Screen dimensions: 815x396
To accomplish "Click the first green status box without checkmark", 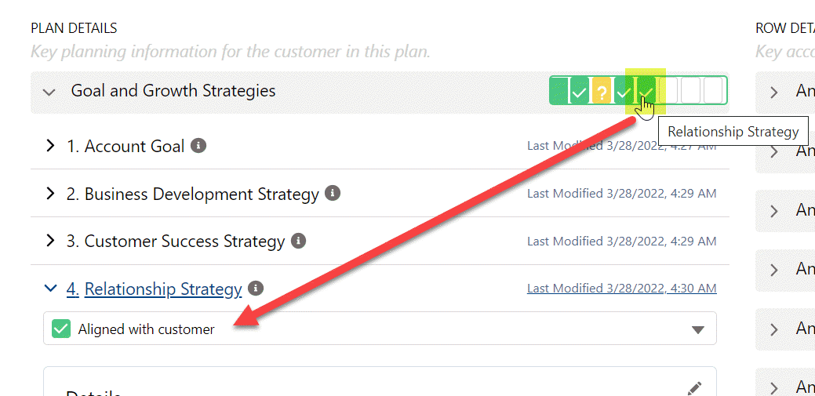I will pyautogui.click(x=558, y=90).
